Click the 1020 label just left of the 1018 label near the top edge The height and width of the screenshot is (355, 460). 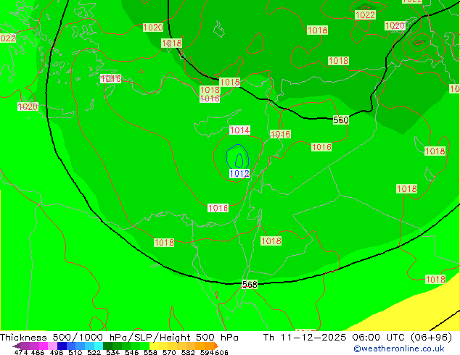coord(153,28)
